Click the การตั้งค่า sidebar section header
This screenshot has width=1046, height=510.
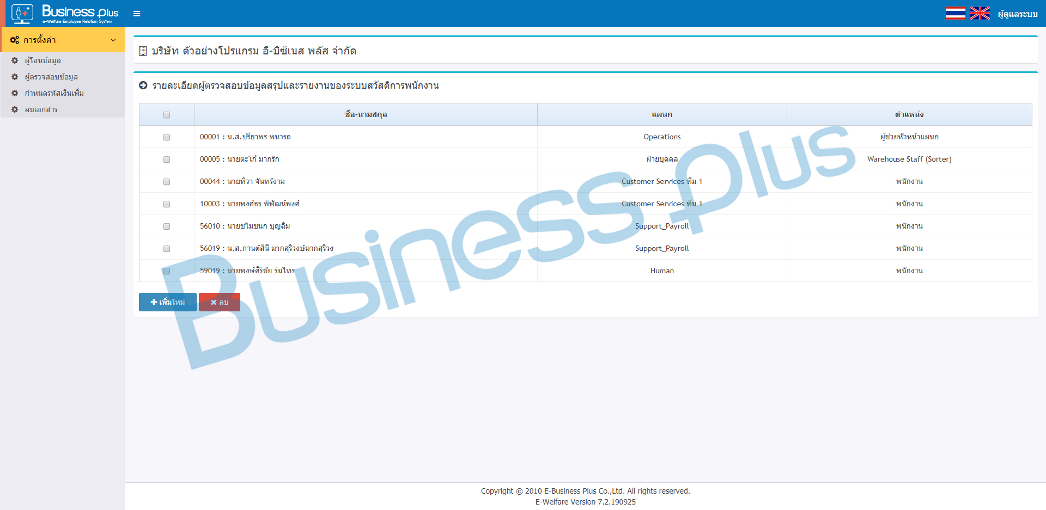click(x=63, y=40)
